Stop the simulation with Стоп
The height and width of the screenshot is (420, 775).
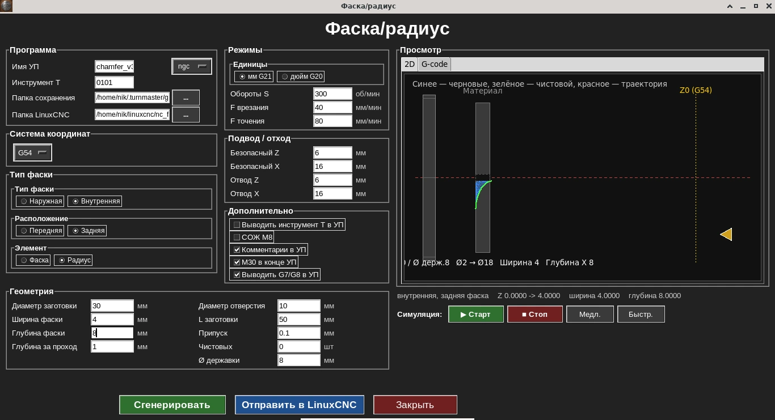coord(535,314)
